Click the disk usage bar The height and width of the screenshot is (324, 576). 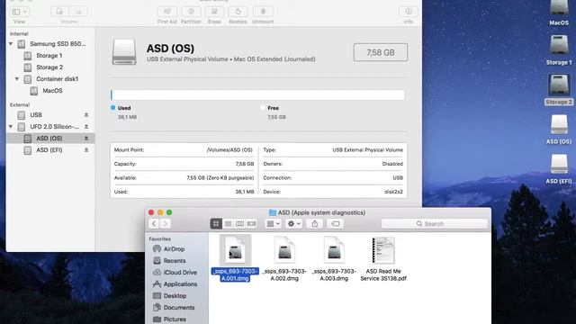pyautogui.click(x=257, y=94)
